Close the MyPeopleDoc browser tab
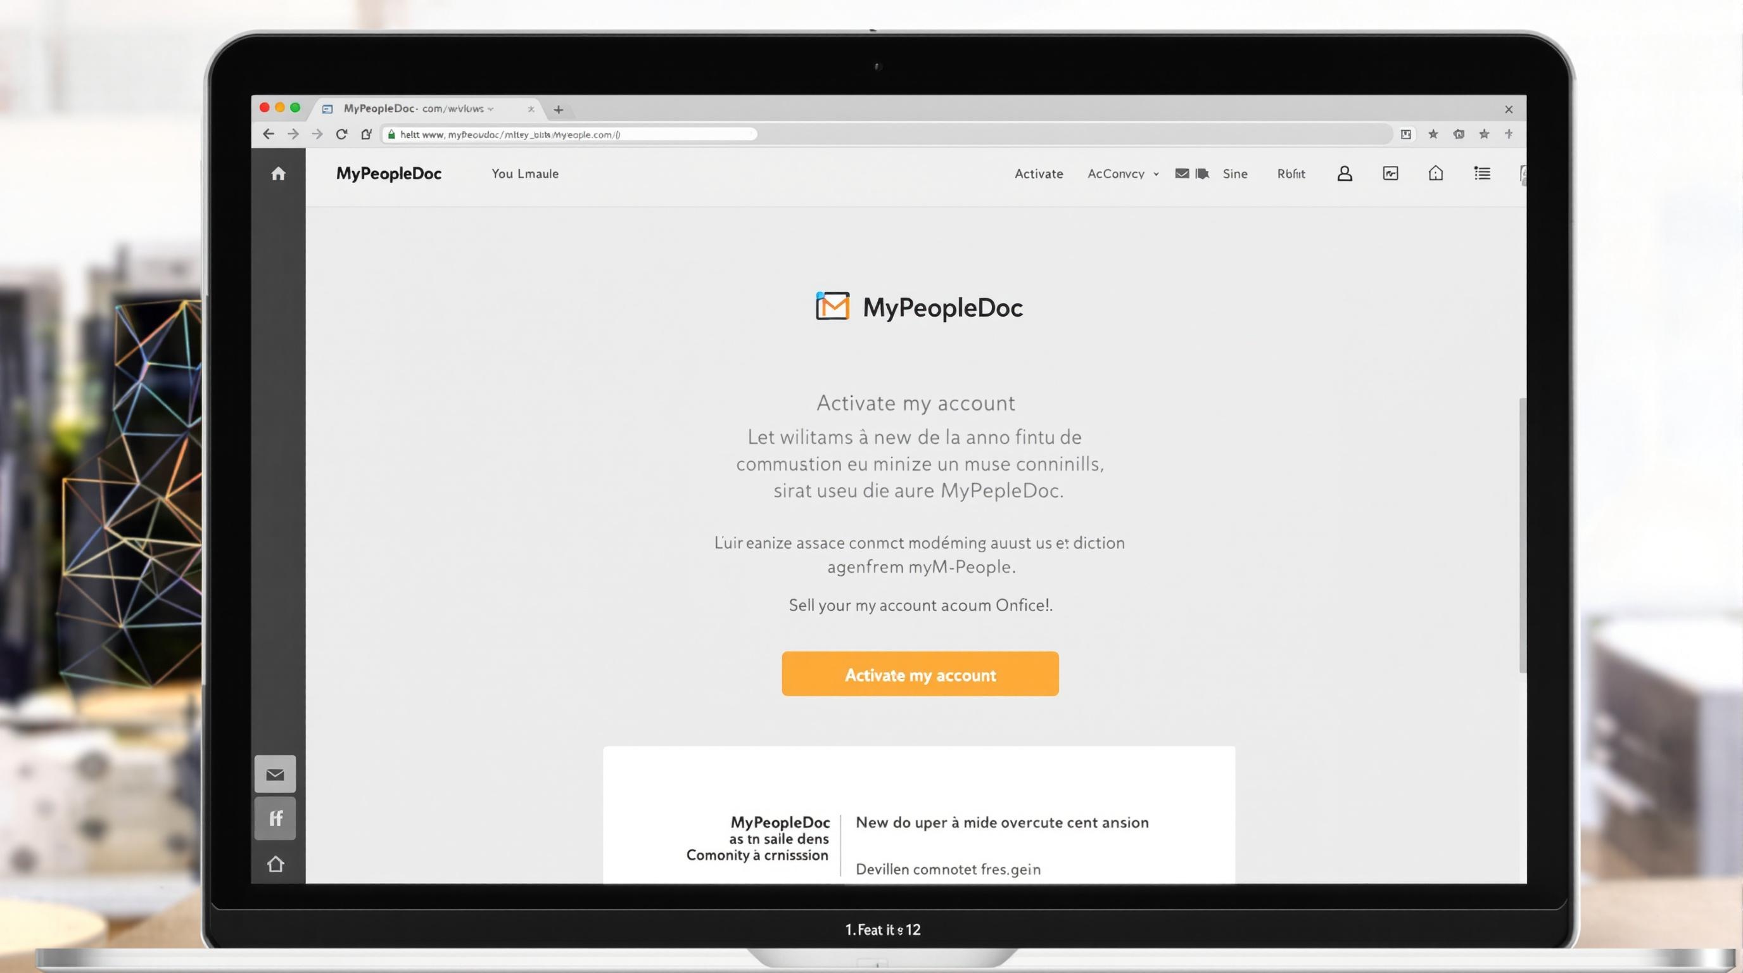The width and height of the screenshot is (1743, 973). point(531,109)
